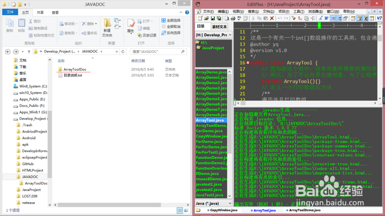Switch Explorer to large icons view
Screen dimensions: 385x216
(x=186, y=210)
